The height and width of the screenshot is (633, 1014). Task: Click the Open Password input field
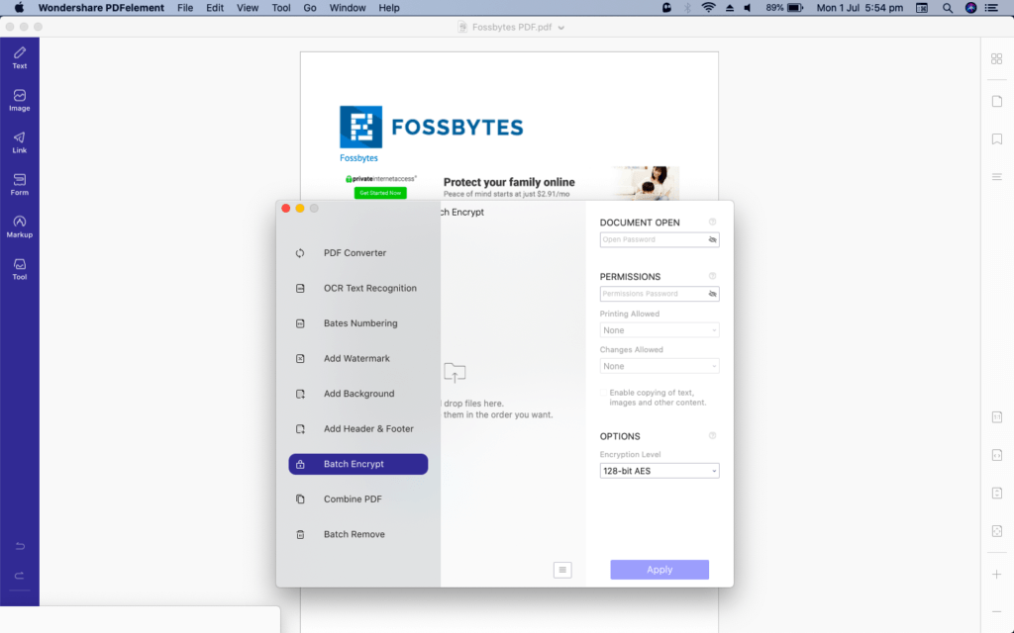click(654, 238)
